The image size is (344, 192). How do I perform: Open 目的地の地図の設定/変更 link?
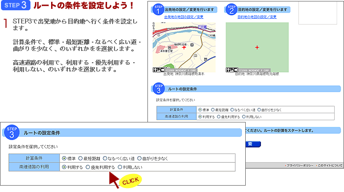(x=257, y=17)
